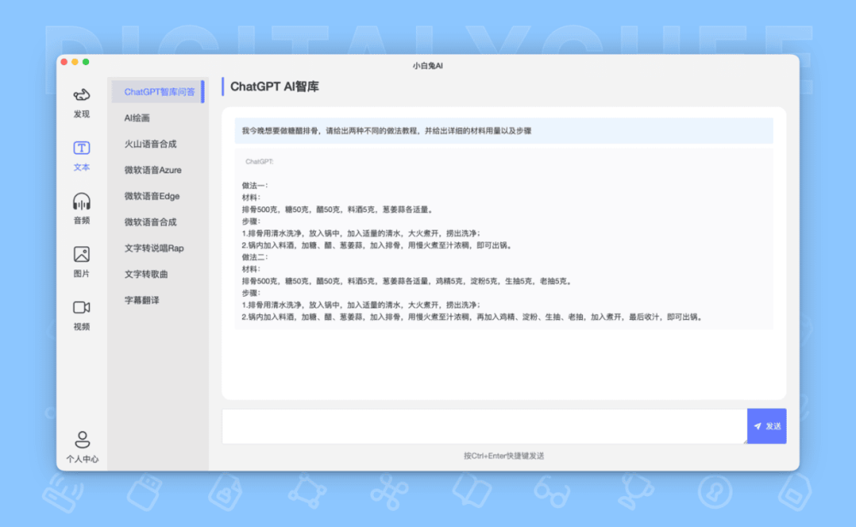Image resolution: width=856 pixels, height=527 pixels.
Task: Click the red close window button
Action: [x=64, y=62]
